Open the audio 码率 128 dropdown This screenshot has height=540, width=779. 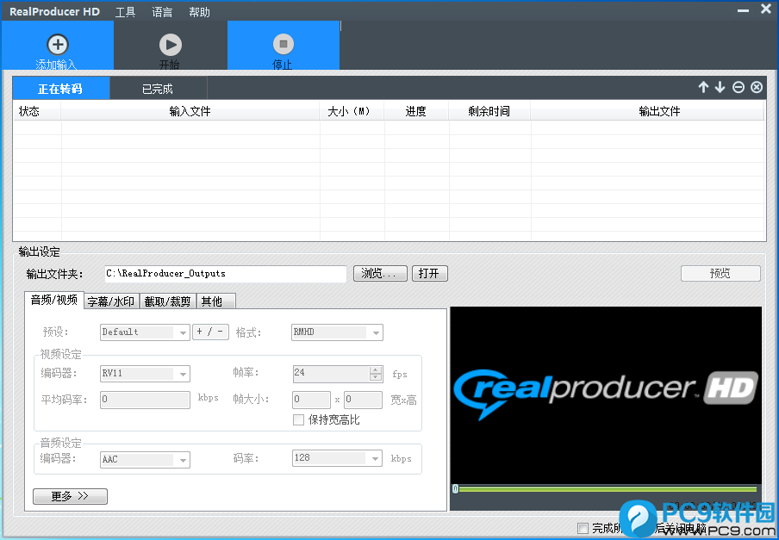tap(337, 458)
